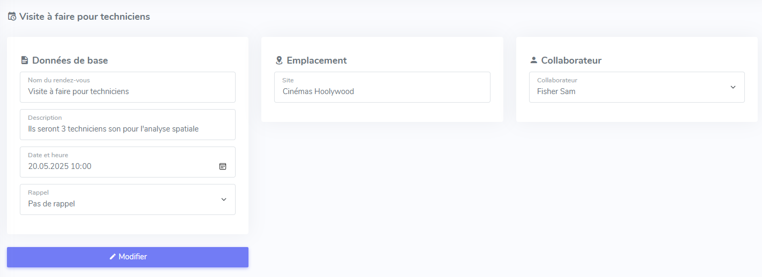762x277 pixels.
Task: Click the 20.05.2025 10:00 date value
Action: click(x=60, y=166)
